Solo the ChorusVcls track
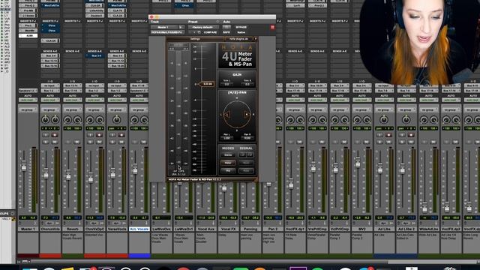The height and width of the screenshot is (270, 480). coord(46,142)
